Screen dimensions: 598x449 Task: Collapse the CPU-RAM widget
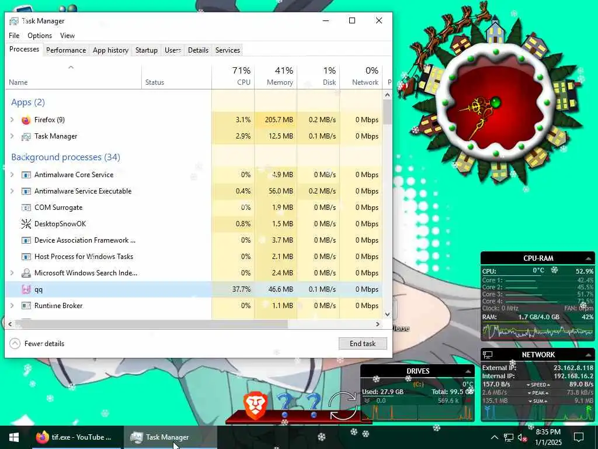(x=589, y=258)
